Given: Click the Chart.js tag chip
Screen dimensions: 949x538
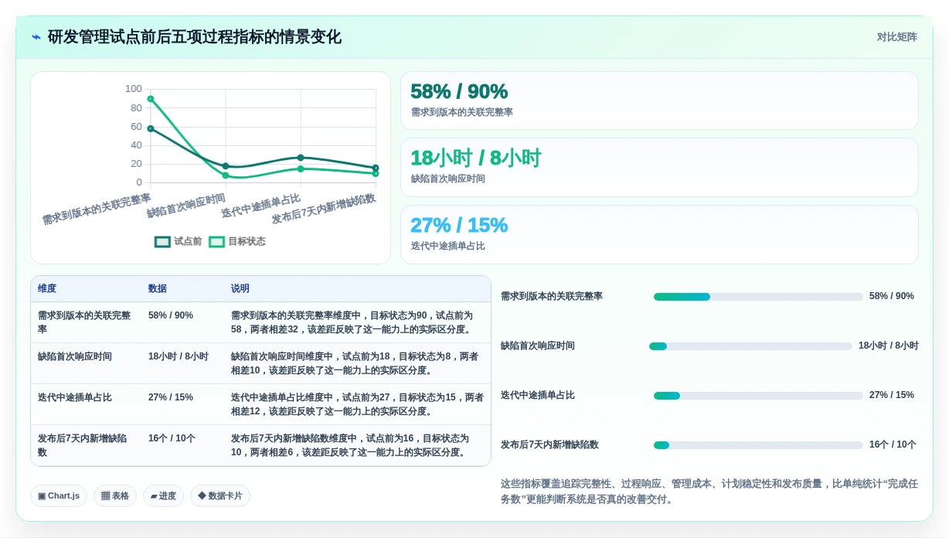Looking at the screenshot, I should tap(59, 495).
